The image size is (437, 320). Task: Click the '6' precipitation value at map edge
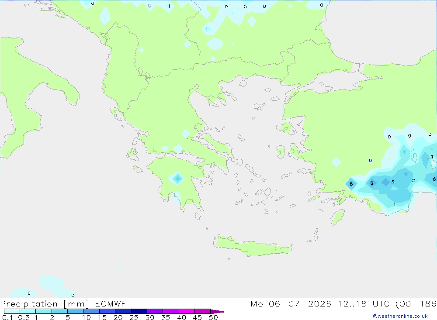click(x=434, y=179)
